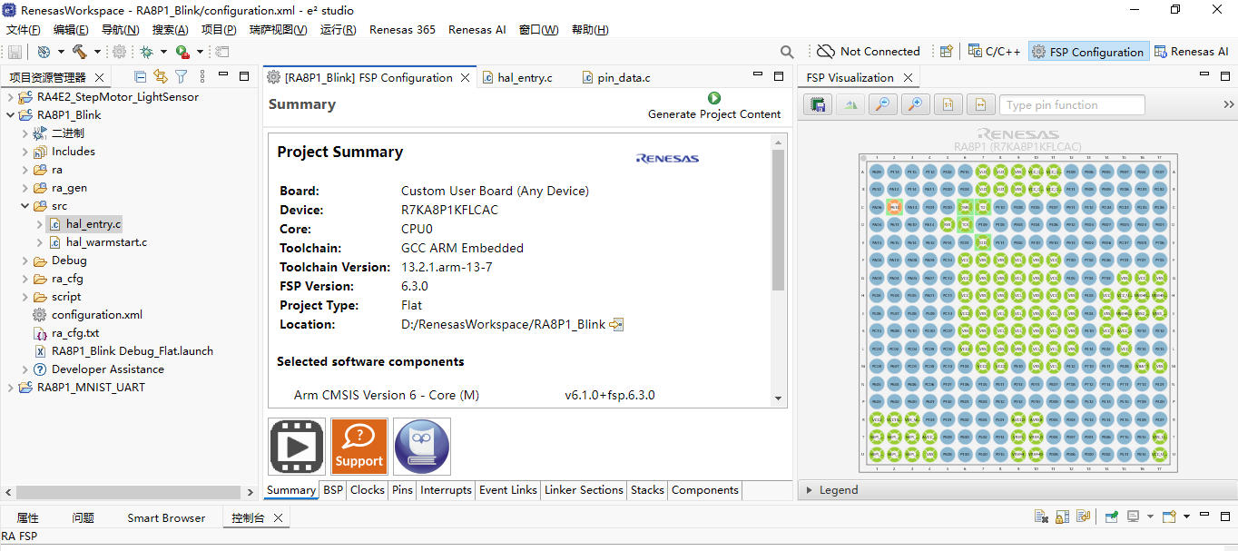Toggle Pin Console icon
This screenshot has height=551, width=1238.
pos(1111,517)
